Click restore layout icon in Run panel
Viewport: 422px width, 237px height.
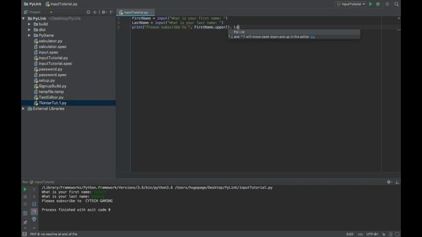coord(25,213)
